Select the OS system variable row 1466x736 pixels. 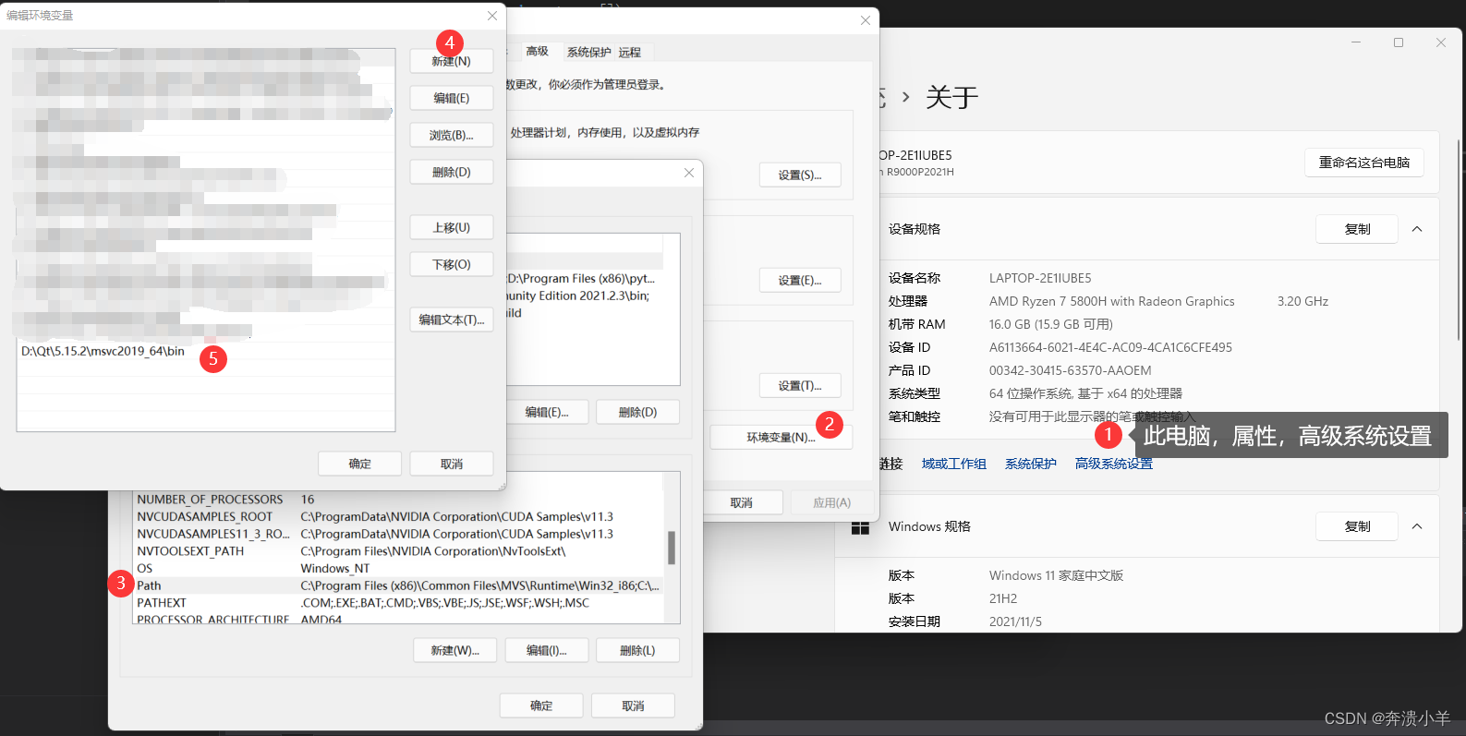(x=399, y=568)
